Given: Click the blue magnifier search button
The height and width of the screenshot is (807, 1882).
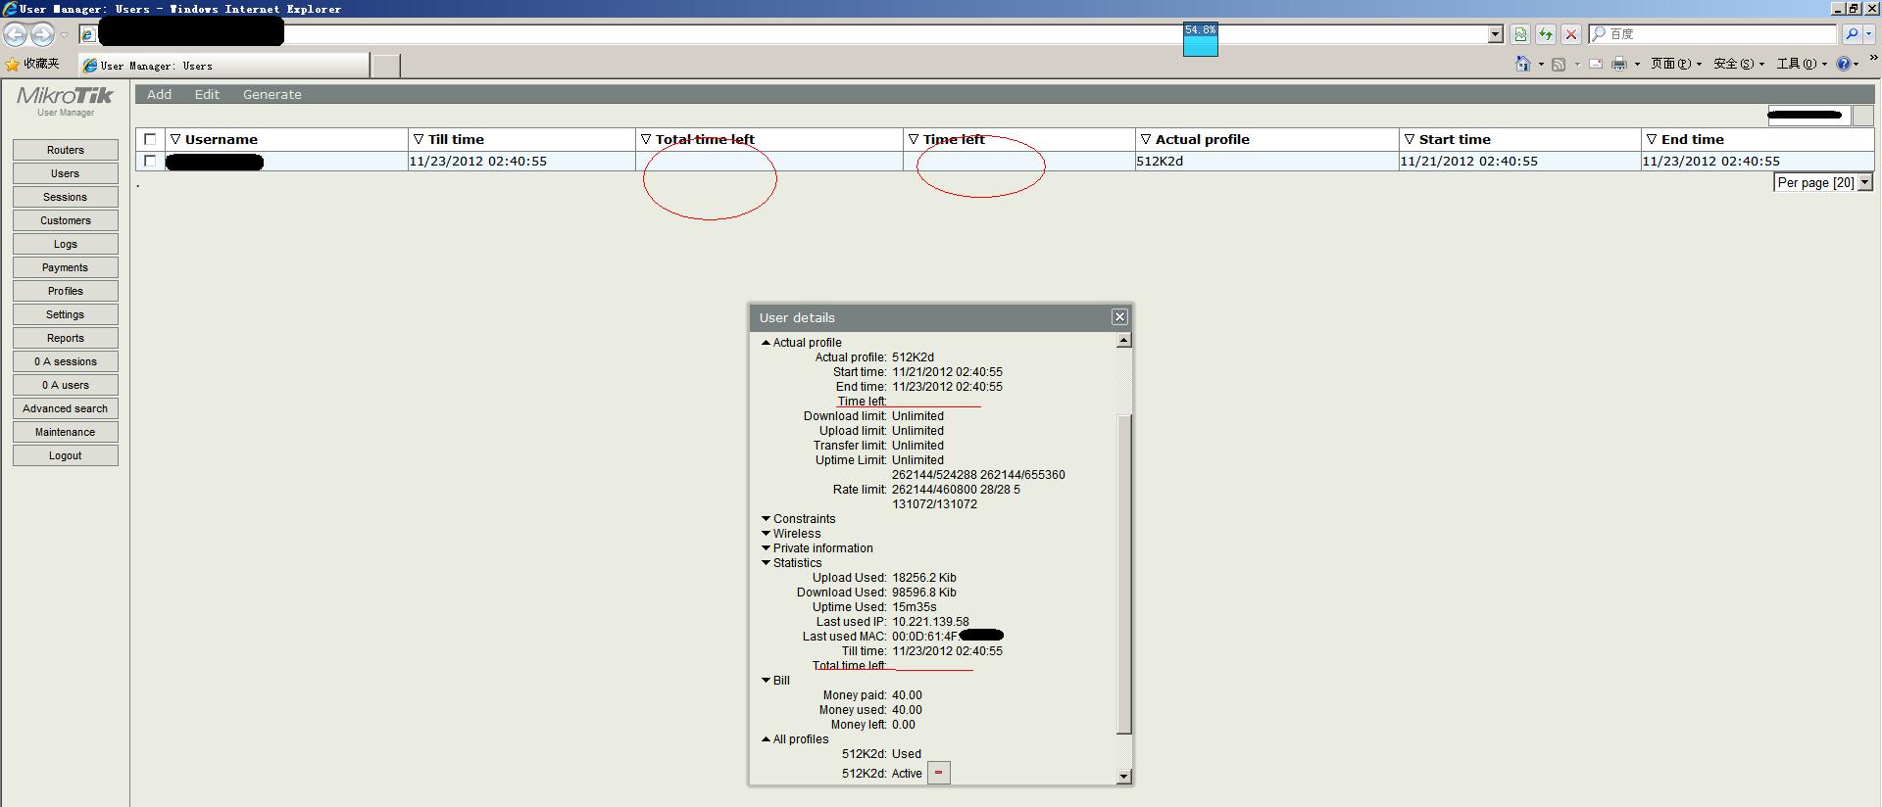Looking at the screenshot, I should pyautogui.click(x=1851, y=34).
